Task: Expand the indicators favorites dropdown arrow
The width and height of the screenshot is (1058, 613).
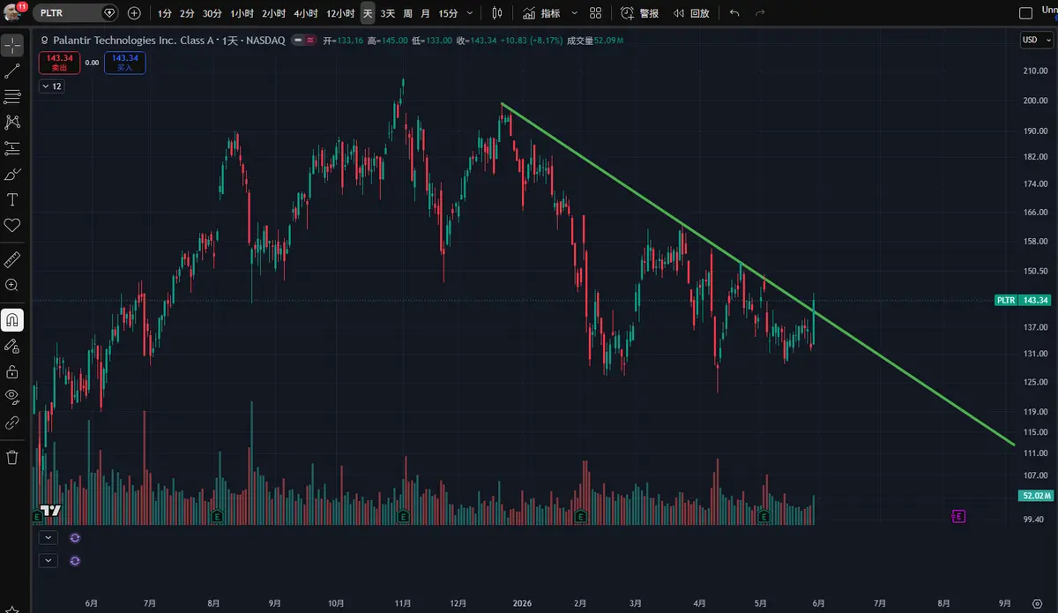Action: pos(575,13)
